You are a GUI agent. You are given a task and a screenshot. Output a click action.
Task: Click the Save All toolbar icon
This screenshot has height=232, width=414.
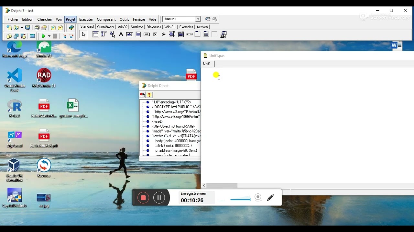click(x=37, y=28)
